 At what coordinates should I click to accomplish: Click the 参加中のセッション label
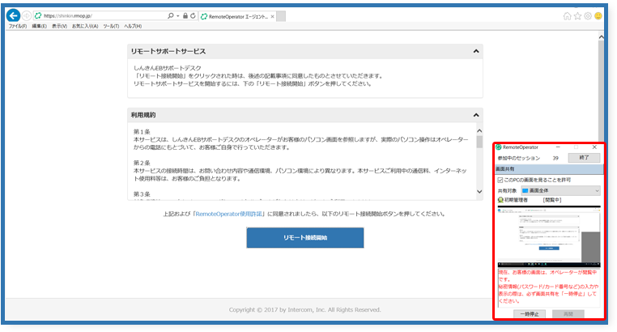[x=519, y=158]
